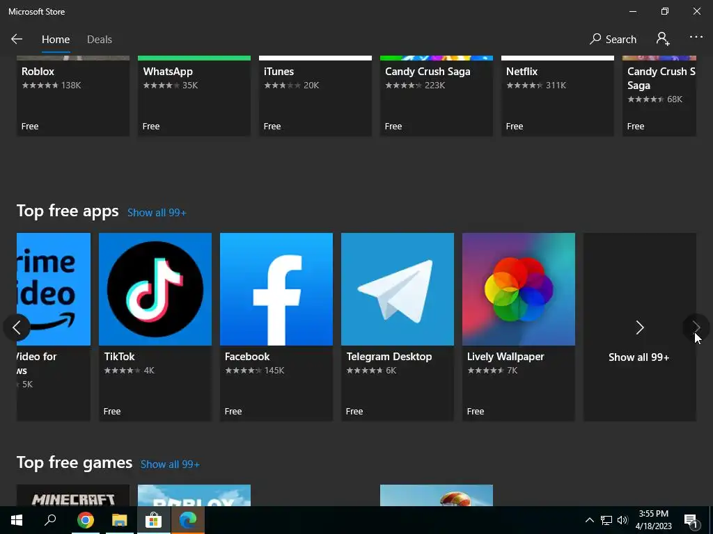Click the Show all 99+ tile text
The image size is (713, 534).
639,357
